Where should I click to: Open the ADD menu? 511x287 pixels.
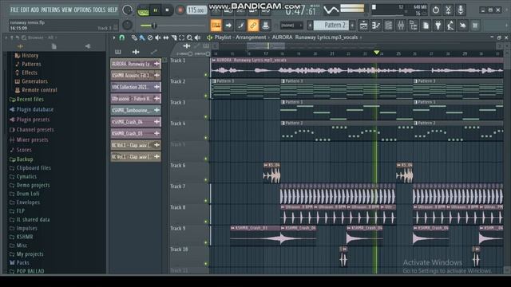35,10
